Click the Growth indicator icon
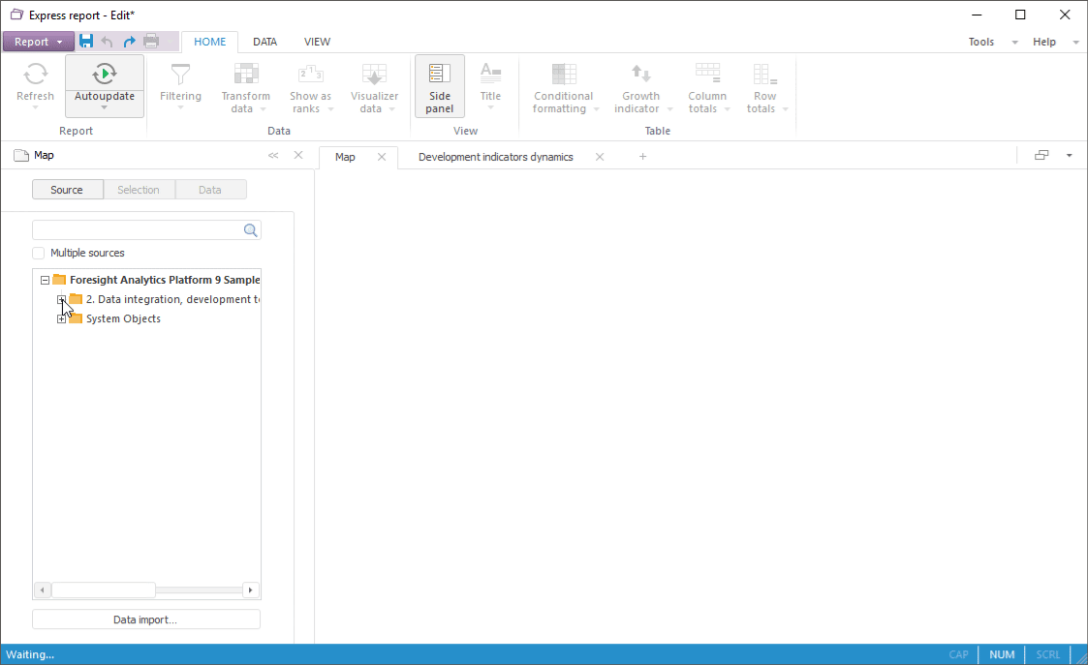1088x665 pixels. 640,74
